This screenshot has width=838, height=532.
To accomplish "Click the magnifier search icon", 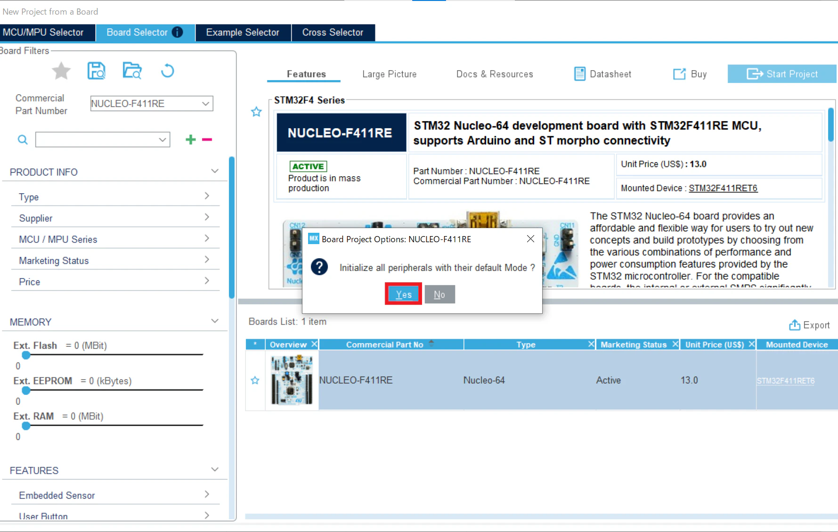I will tap(23, 139).
